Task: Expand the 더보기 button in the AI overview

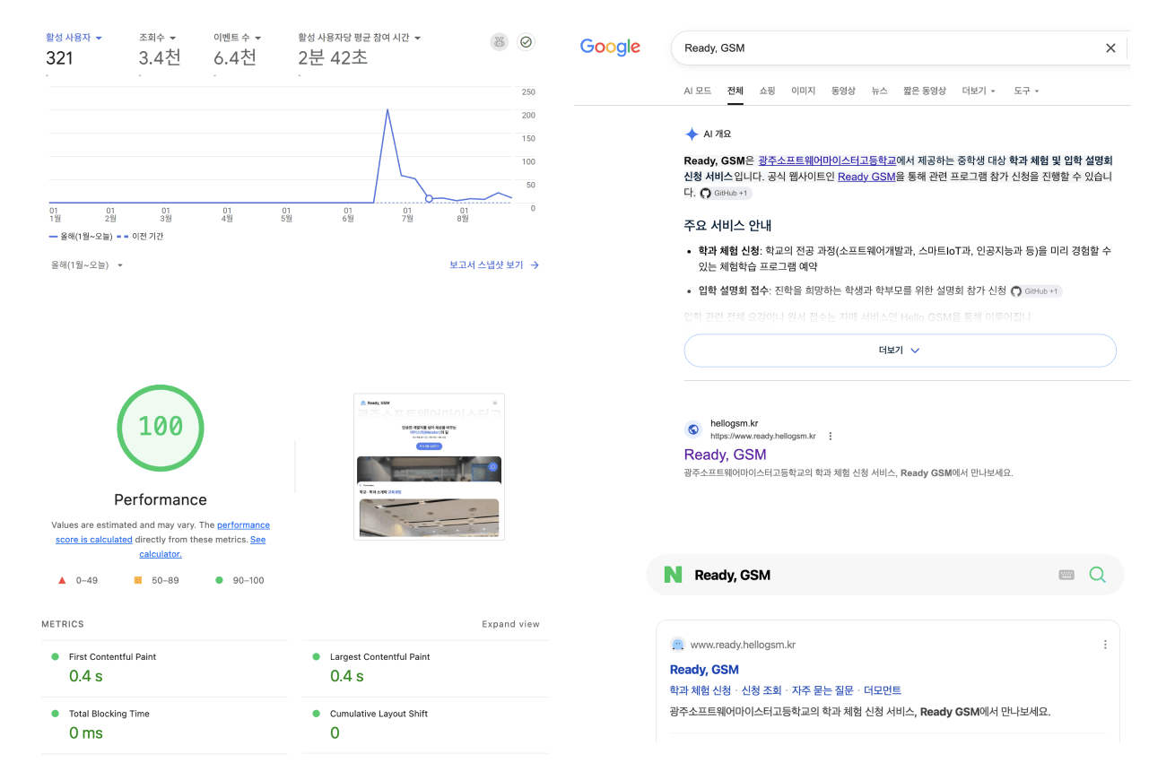Action: click(900, 351)
